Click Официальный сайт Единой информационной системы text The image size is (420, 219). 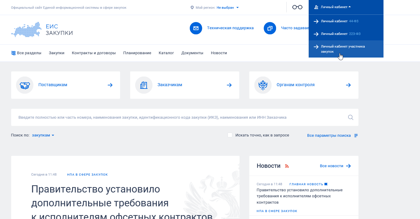click(x=69, y=8)
